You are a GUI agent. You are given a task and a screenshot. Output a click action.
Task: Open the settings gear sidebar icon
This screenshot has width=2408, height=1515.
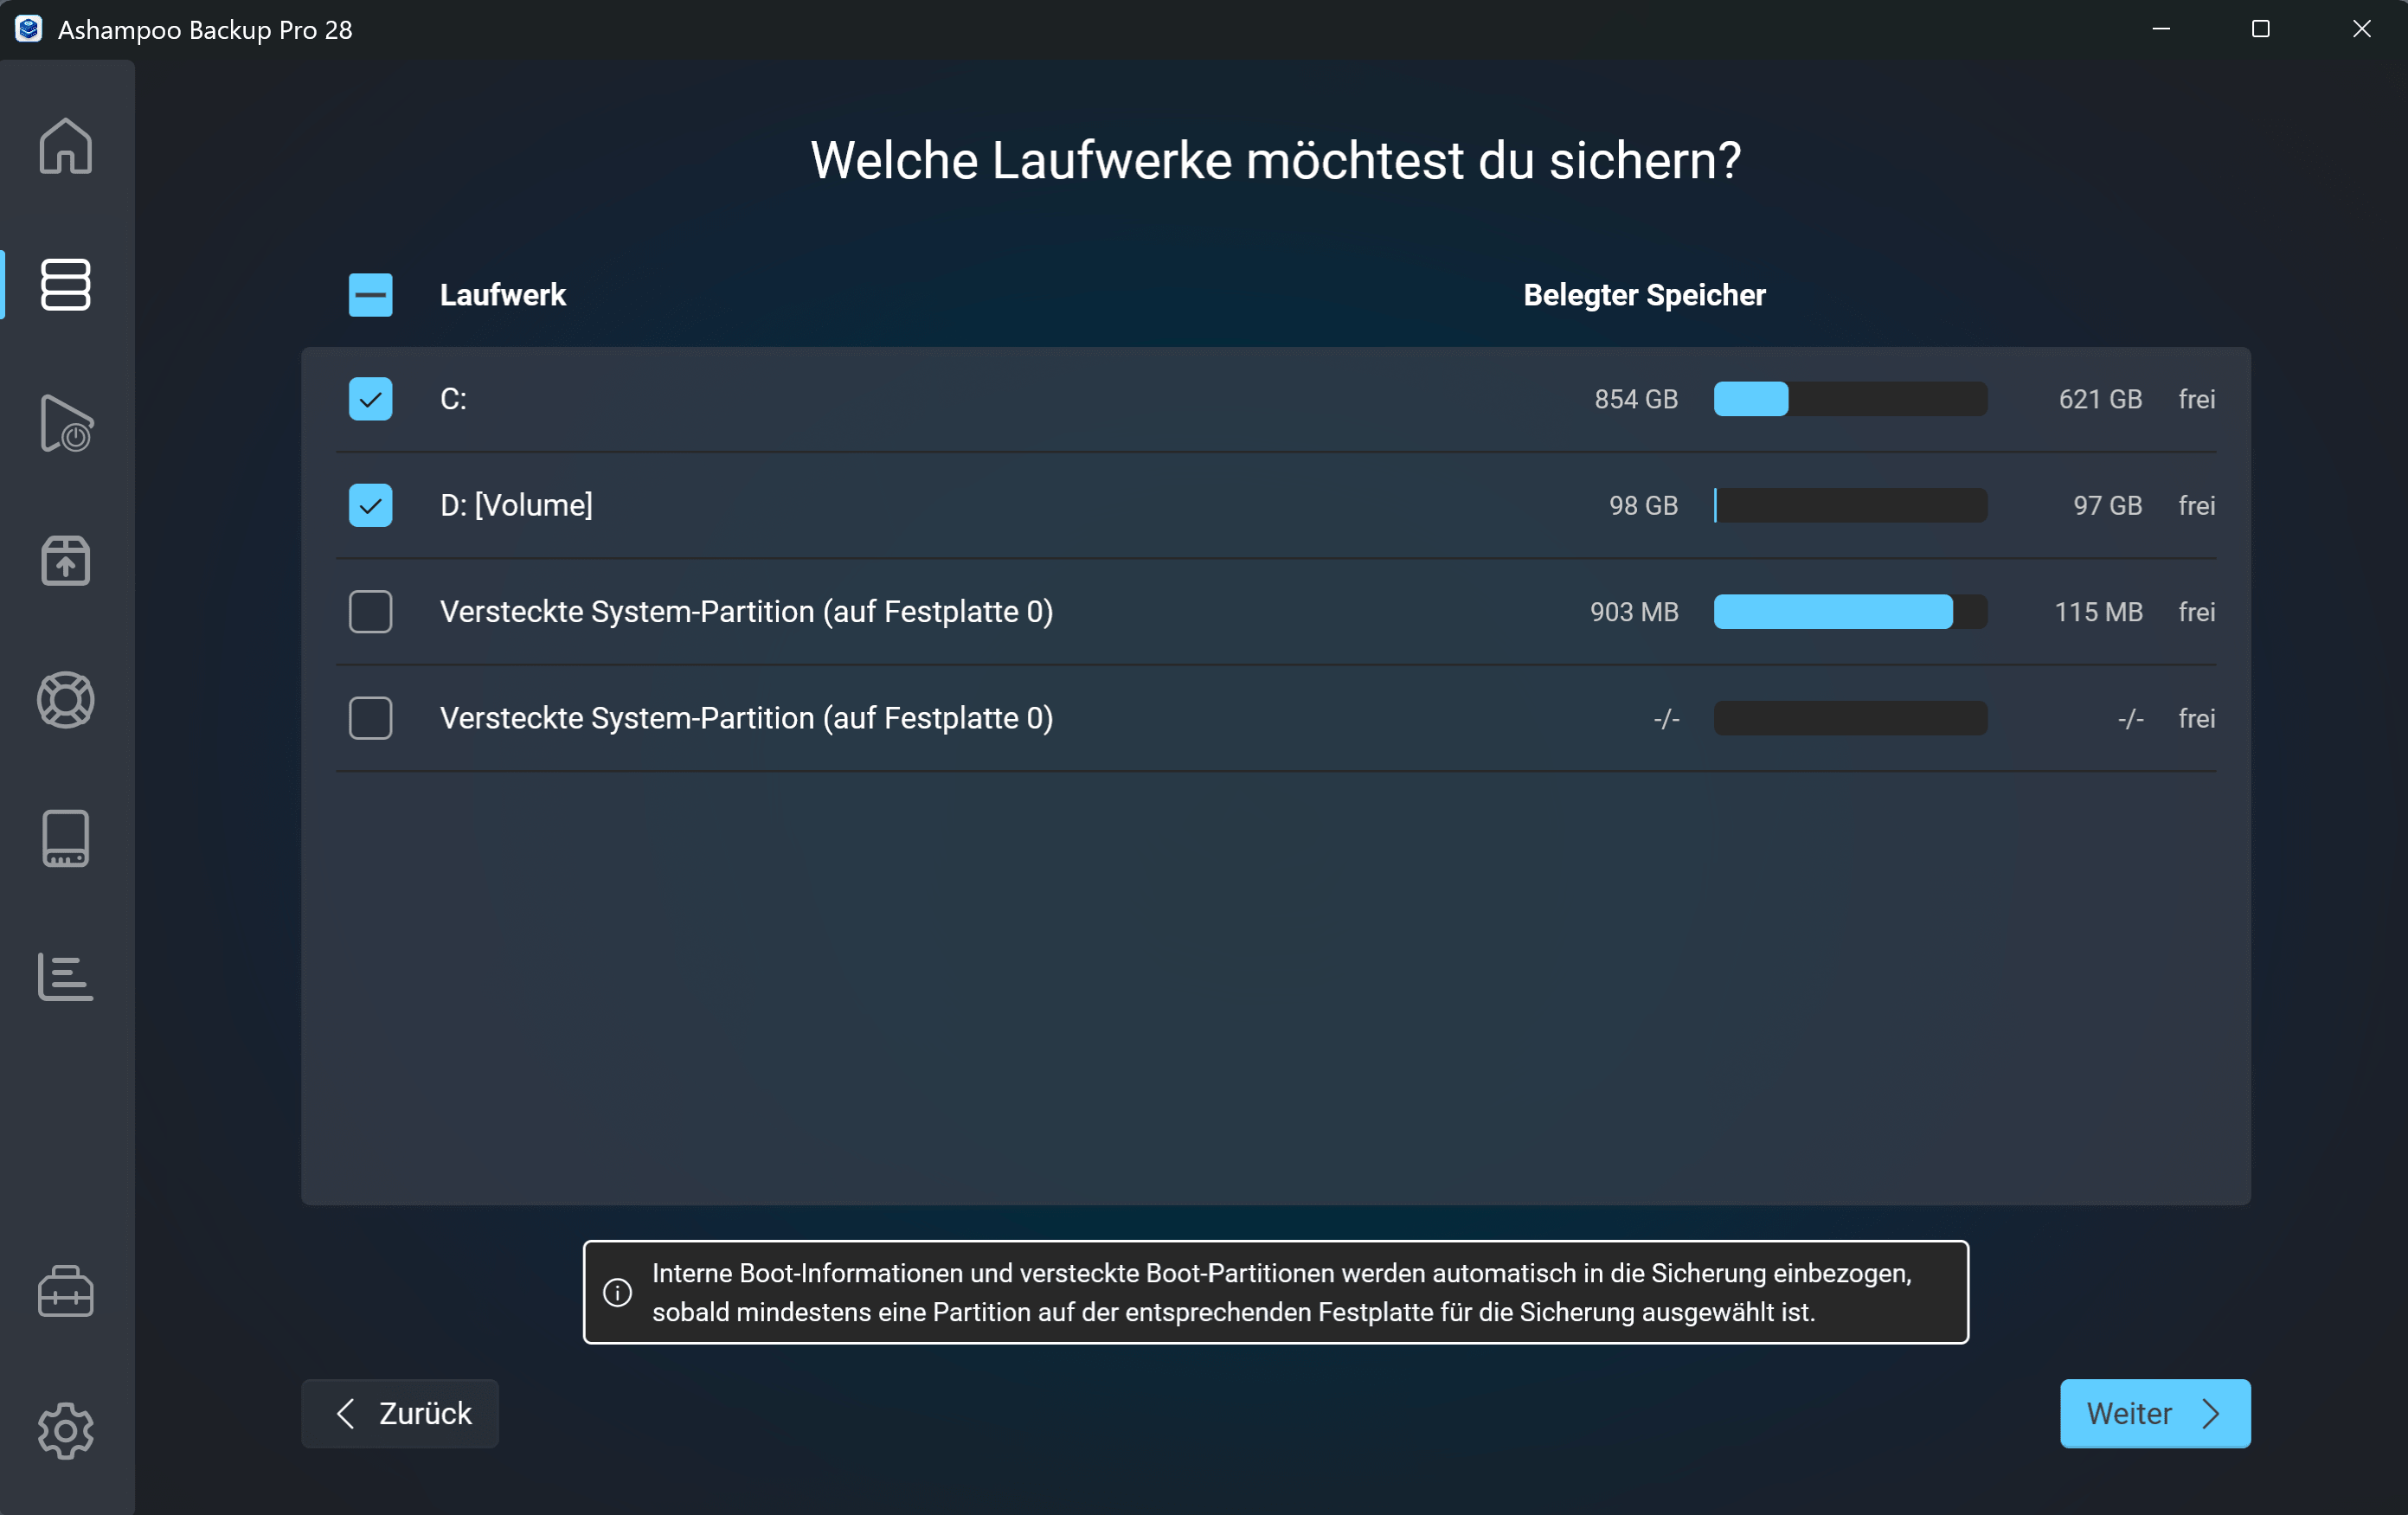pos(66,1430)
